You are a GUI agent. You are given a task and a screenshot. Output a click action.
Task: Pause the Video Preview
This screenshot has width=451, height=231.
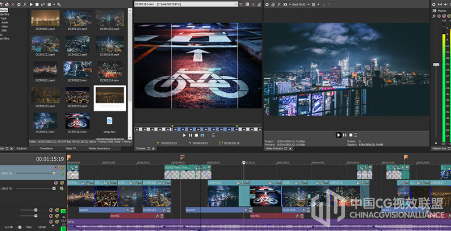coord(344,135)
